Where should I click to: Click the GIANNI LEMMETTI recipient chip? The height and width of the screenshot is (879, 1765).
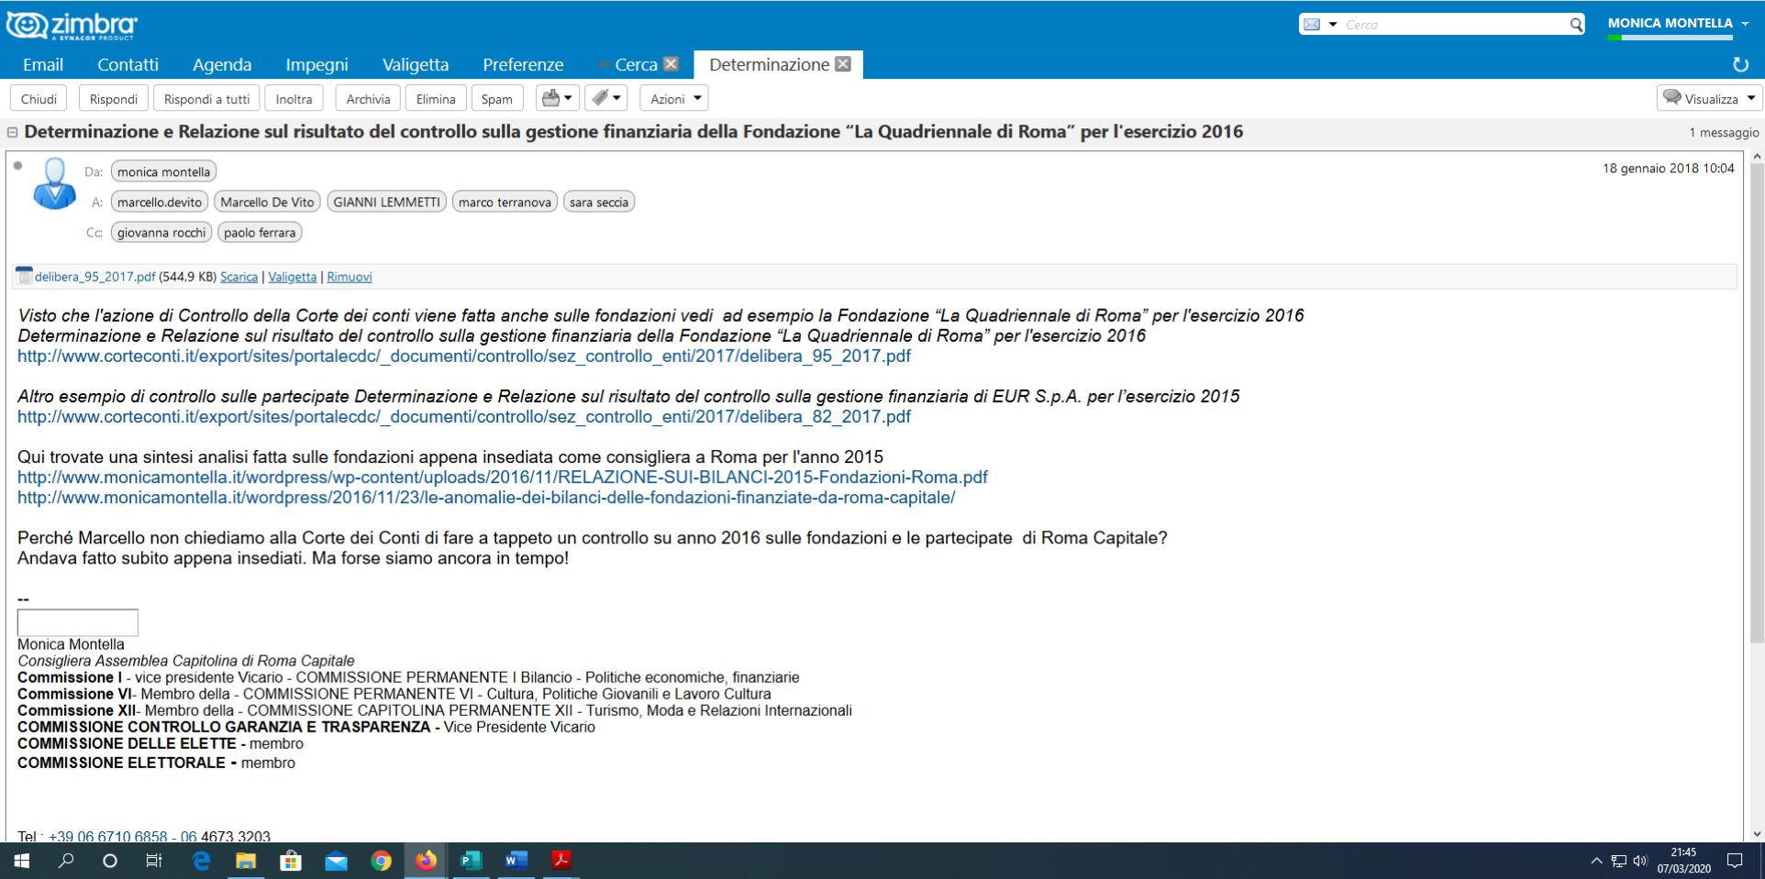pos(387,202)
